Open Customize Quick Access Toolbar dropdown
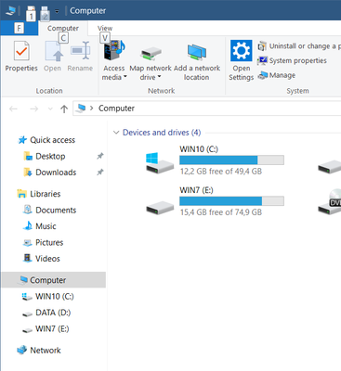Viewport: 341px width, 371px height. tap(57, 11)
